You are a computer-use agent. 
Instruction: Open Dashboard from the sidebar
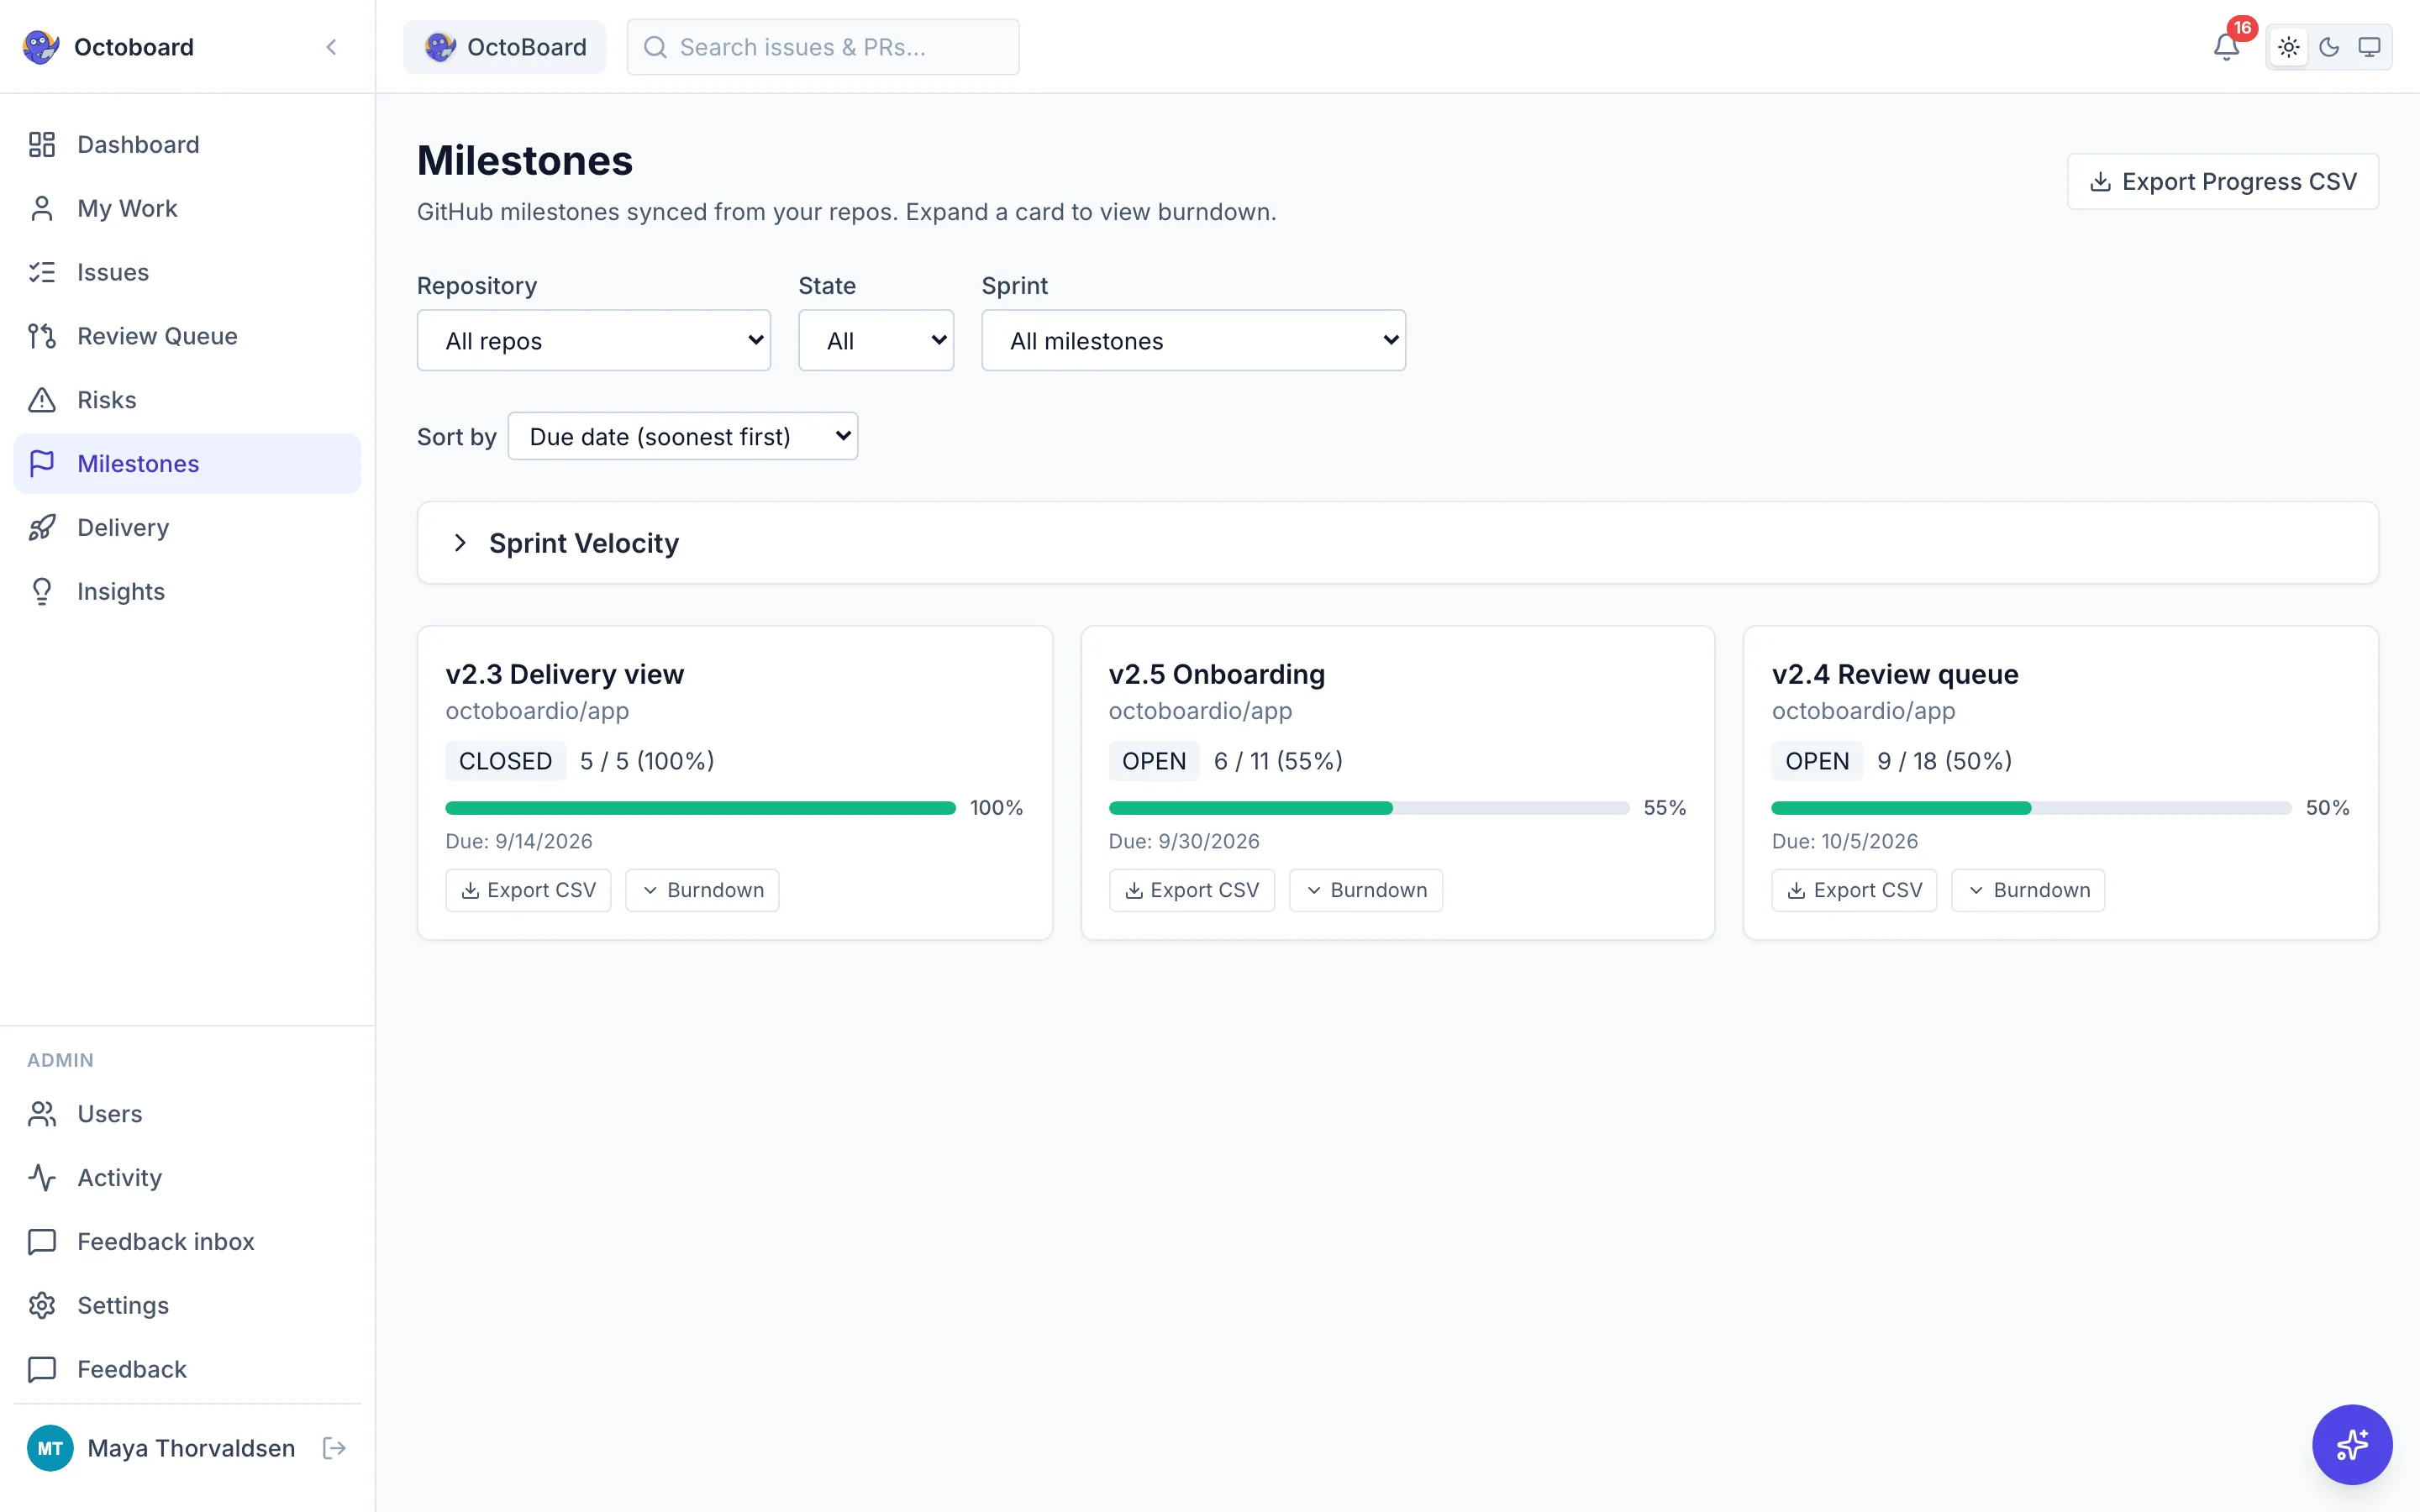tap(187, 144)
